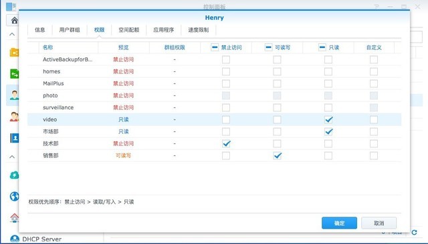Toggle the 禁止访问 column header checkbox

215,47
